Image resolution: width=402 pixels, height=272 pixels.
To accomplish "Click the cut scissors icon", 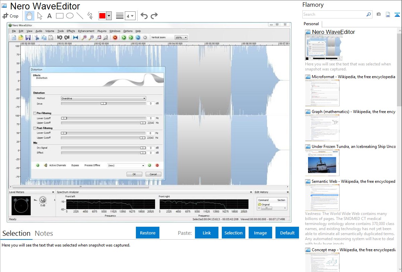I will pyautogui.click(x=37, y=38).
